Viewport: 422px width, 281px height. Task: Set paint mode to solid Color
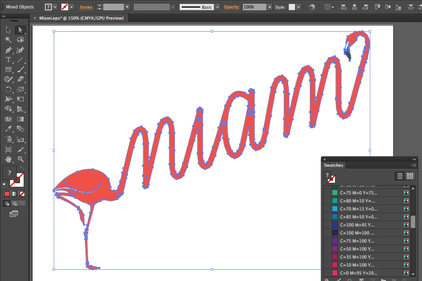coord(7,194)
